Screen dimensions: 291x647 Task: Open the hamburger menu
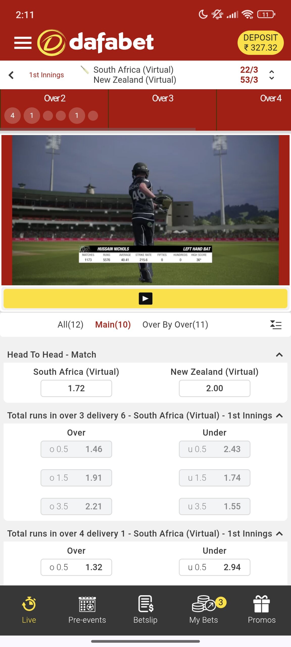click(23, 43)
